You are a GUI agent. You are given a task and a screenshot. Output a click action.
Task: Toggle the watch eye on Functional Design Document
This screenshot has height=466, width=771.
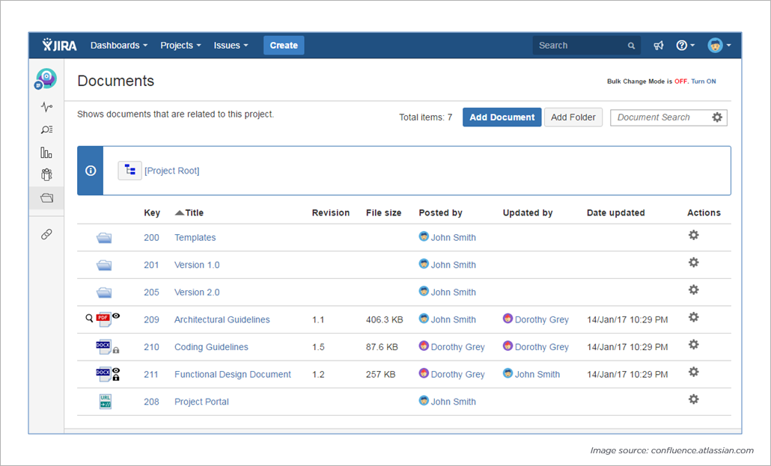(116, 370)
